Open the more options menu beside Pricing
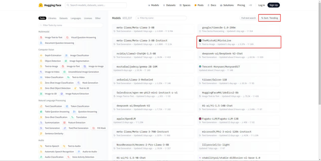 click(x=250, y=5)
